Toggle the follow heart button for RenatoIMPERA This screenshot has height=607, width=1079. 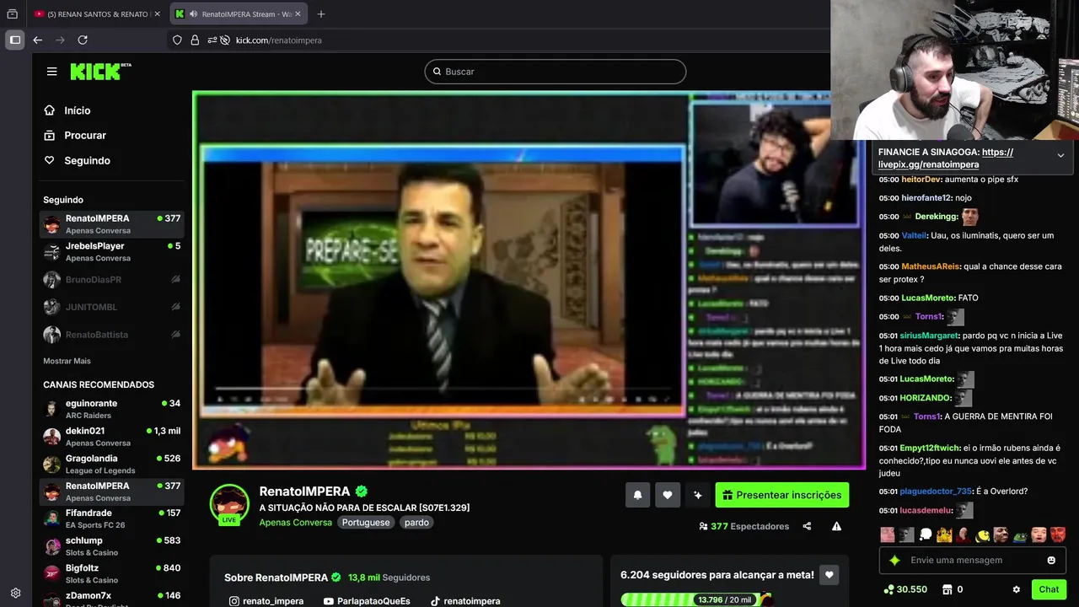click(668, 495)
